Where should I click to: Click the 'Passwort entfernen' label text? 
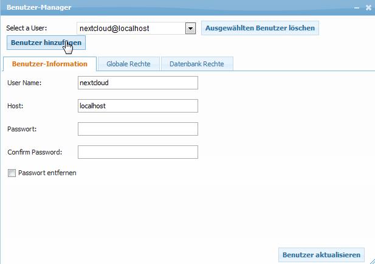click(47, 173)
